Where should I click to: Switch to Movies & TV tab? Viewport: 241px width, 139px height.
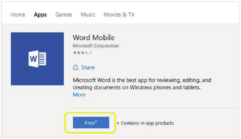pos(119,15)
